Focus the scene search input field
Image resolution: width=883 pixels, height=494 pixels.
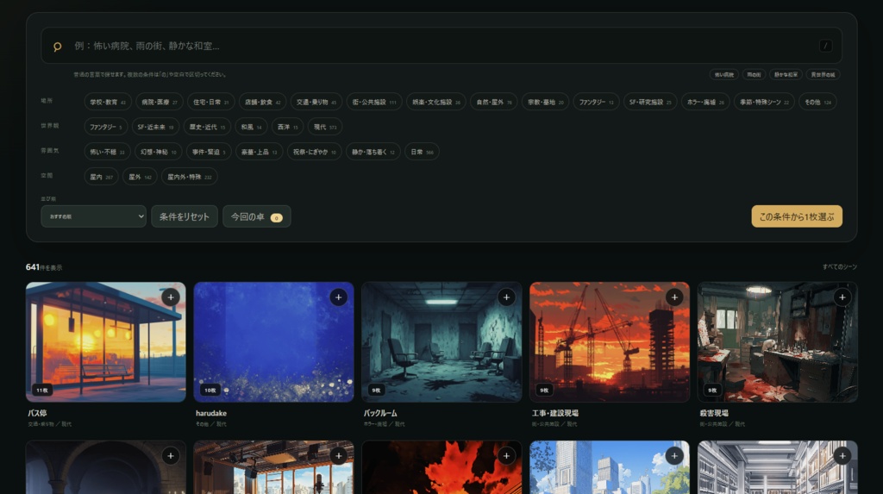(x=441, y=46)
